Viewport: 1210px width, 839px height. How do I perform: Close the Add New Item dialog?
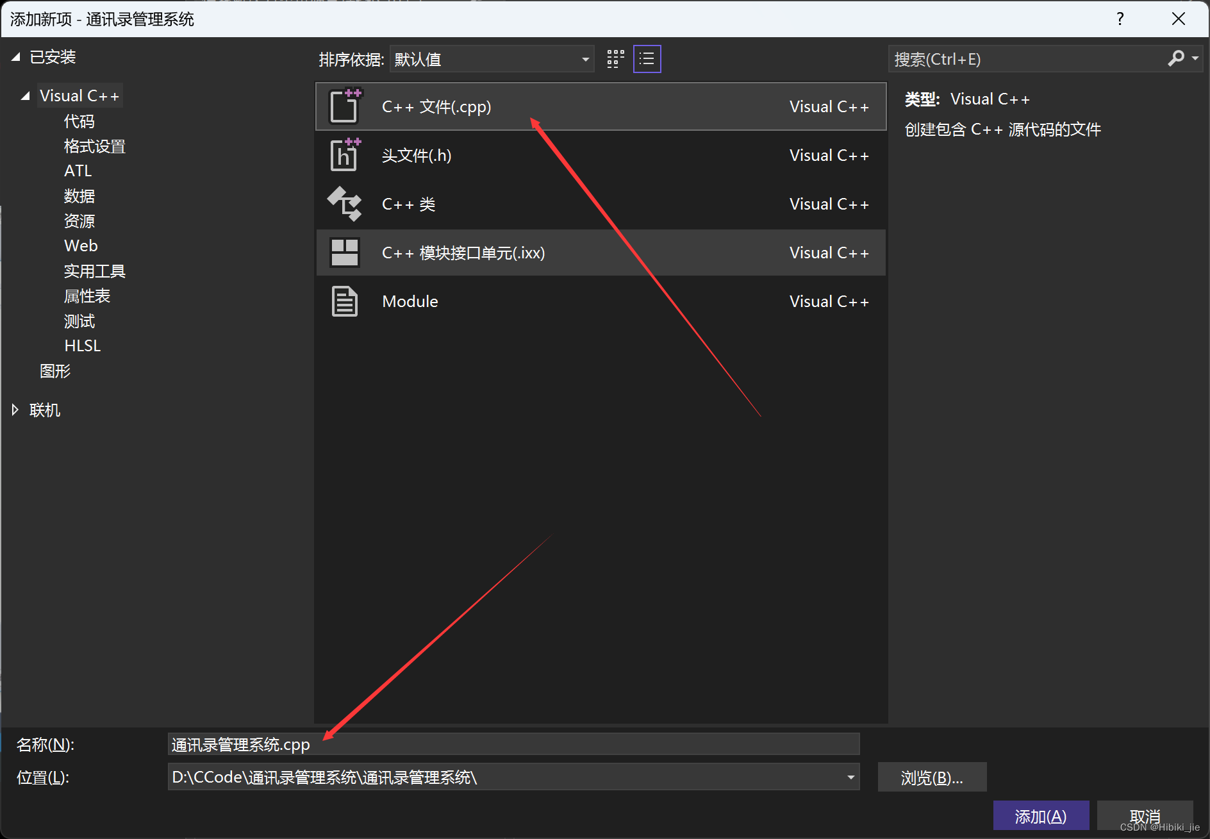[x=1178, y=19]
